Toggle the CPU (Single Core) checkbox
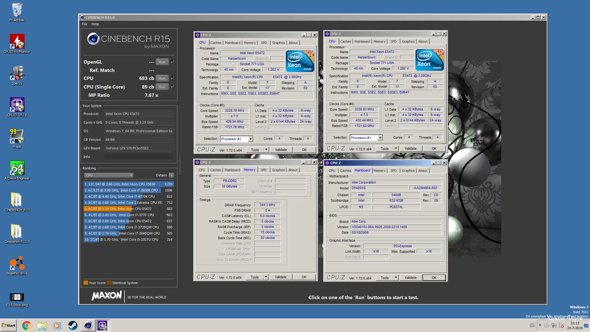This screenshot has height=332, width=590. pos(172,87)
